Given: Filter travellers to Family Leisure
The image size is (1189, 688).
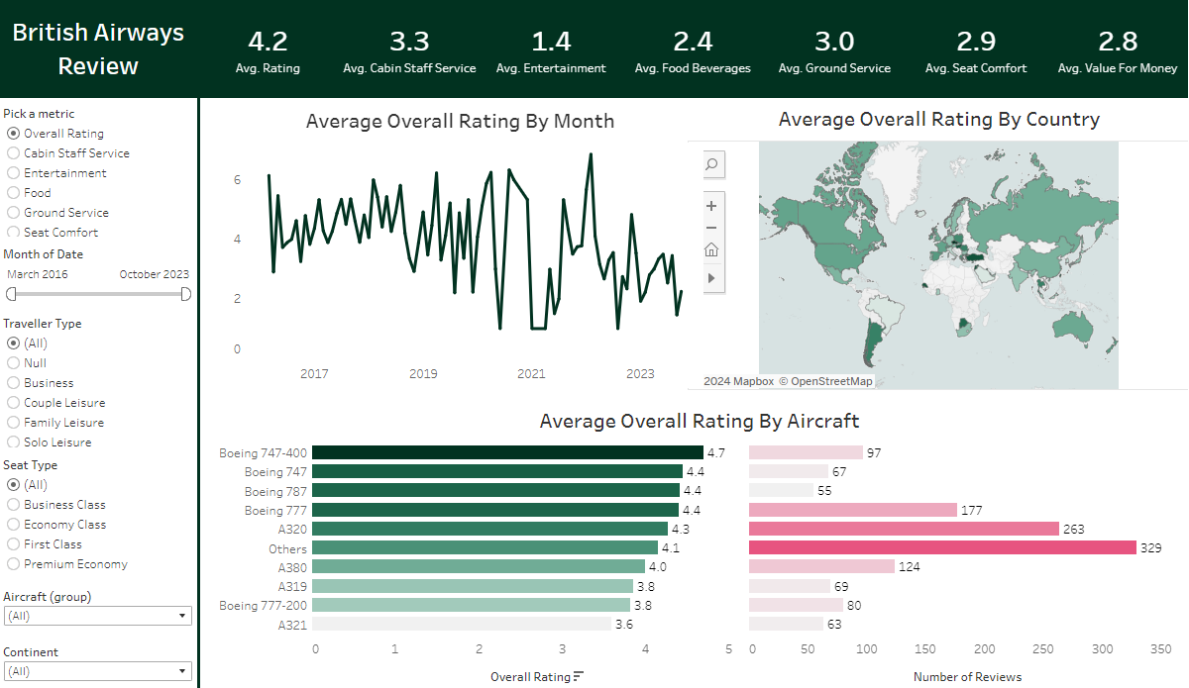Looking at the screenshot, I should pos(13,423).
